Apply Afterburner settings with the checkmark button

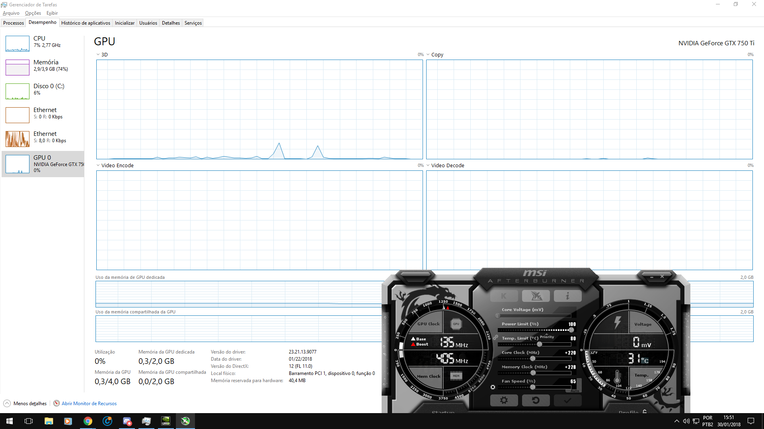point(567,400)
